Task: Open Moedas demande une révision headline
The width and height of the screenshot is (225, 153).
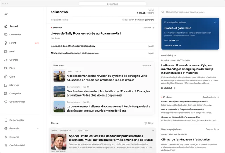Action: [x=107, y=78]
